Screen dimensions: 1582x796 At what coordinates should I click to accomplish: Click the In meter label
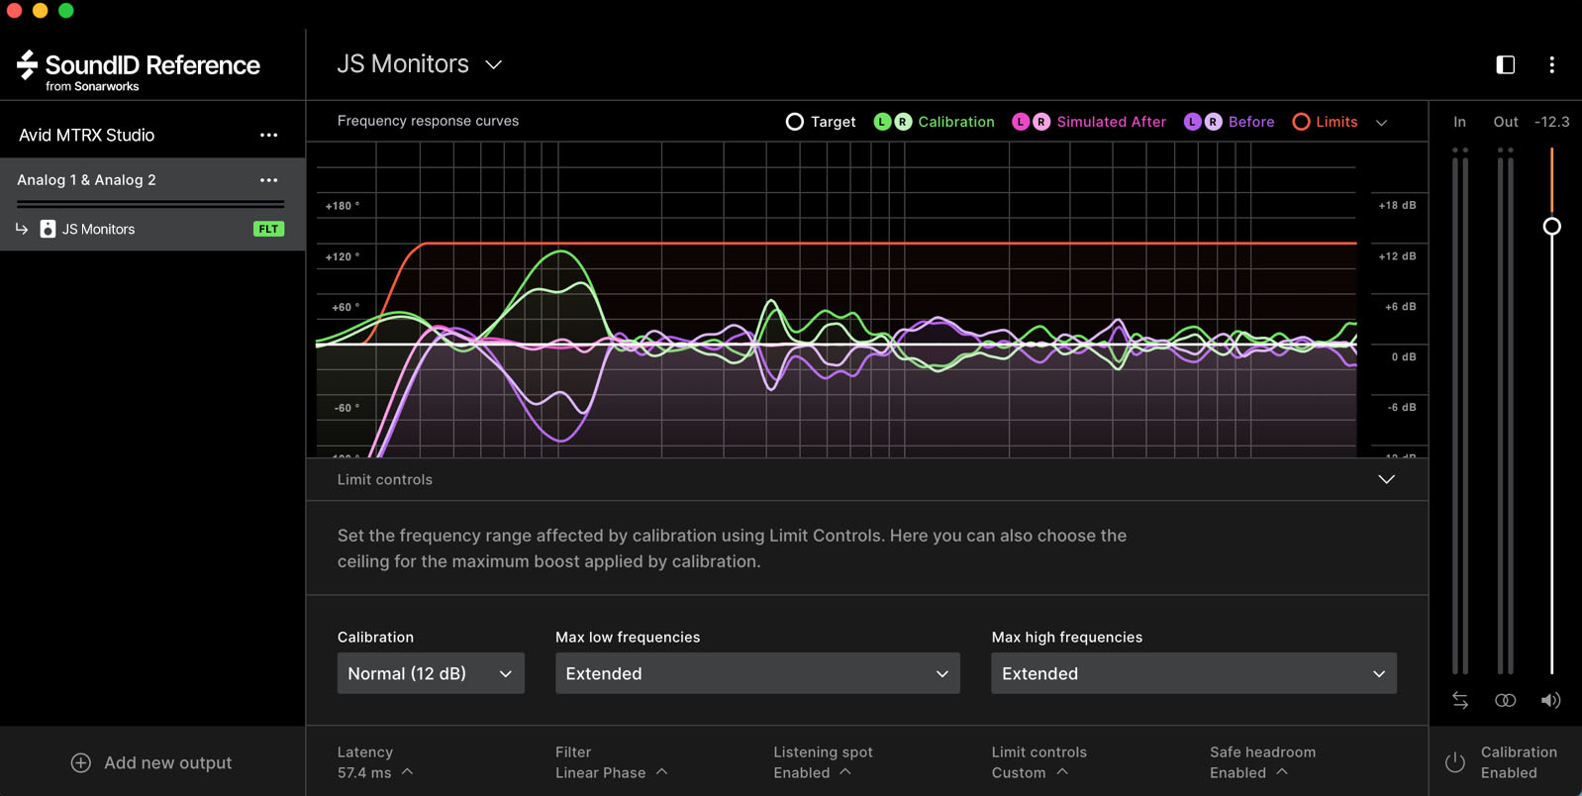1459,122
